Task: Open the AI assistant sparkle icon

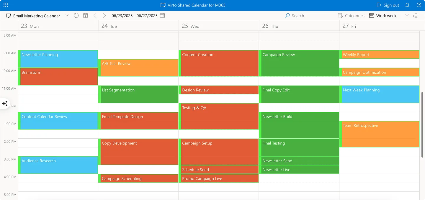Action: pos(5,104)
